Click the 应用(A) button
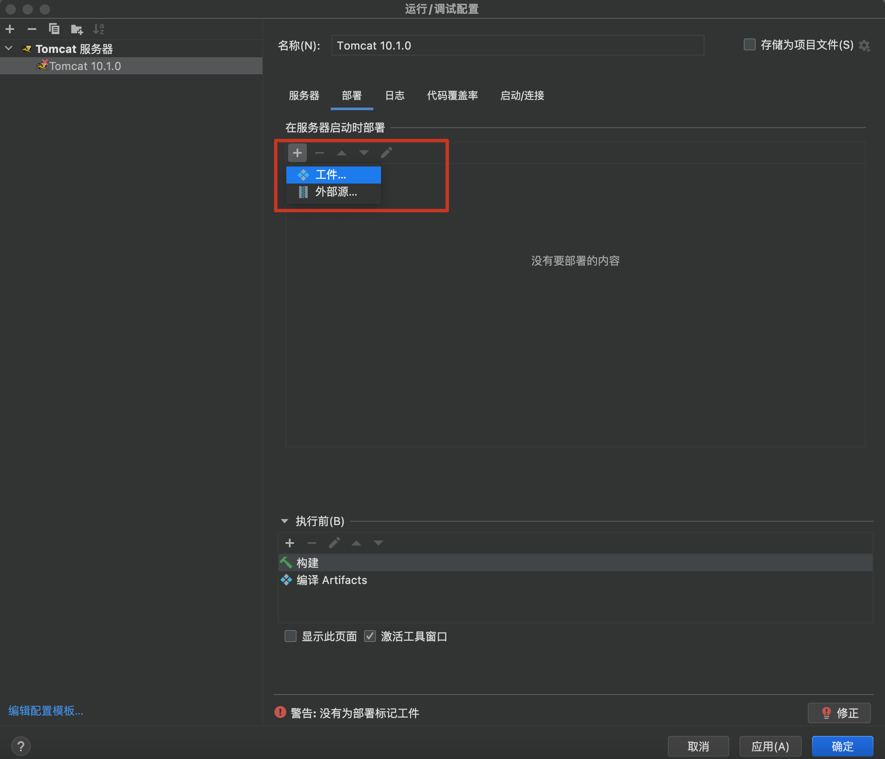Screen dimensions: 885x759 [x=770, y=746]
